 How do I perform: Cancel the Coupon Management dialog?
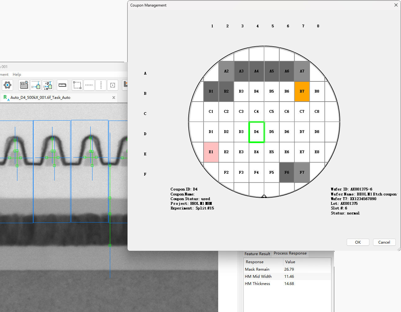click(x=384, y=242)
